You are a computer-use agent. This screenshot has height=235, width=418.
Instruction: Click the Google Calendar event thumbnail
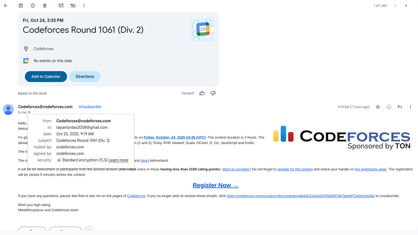[202, 29]
